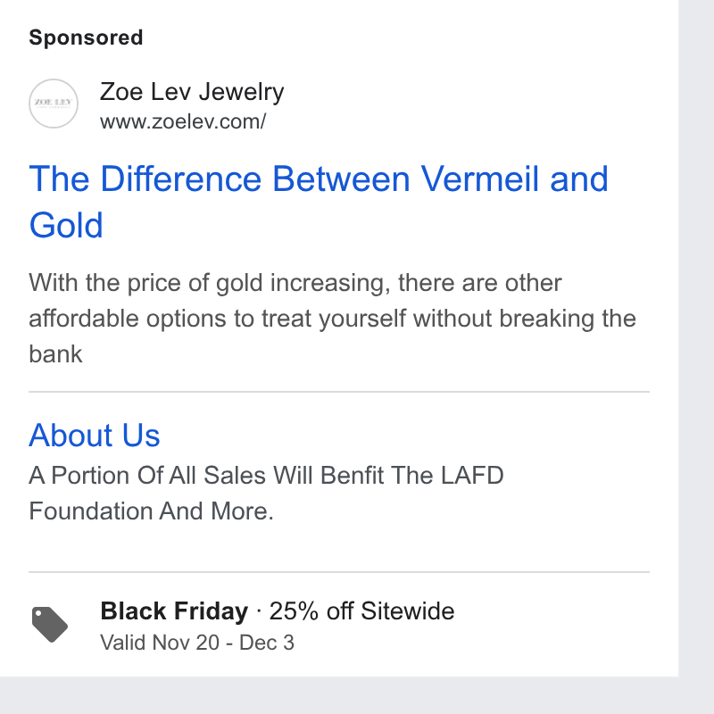Click the price tag promotion icon
This screenshot has height=714, width=714.
tap(50, 624)
